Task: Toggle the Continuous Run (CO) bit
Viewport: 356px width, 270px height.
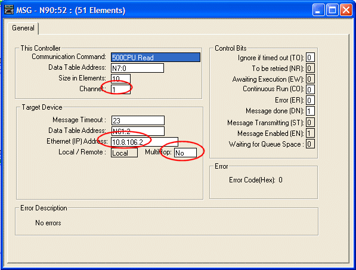Action: tap(310, 89)
